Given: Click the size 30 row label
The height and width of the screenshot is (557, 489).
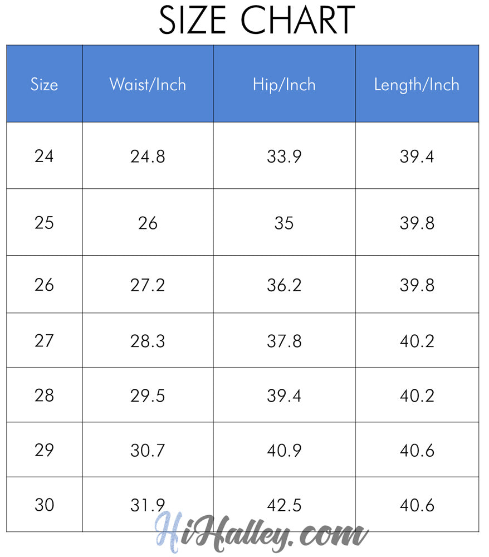Looking at the screenshot, I should (44, 505).
